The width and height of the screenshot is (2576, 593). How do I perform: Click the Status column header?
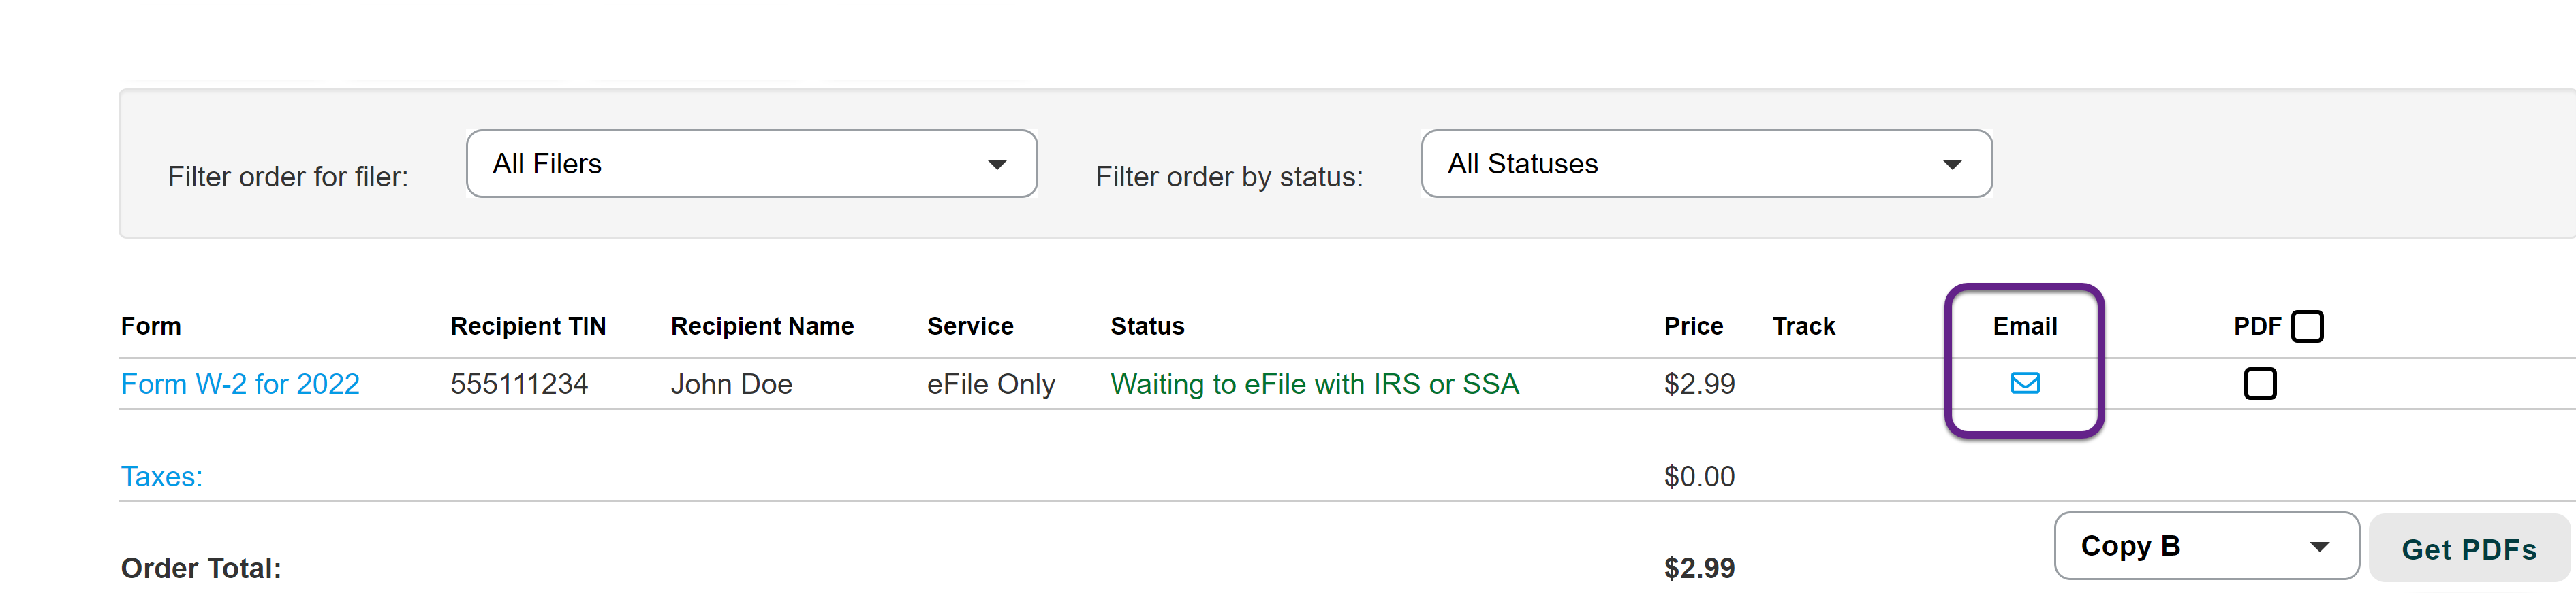pos(1147,326)
